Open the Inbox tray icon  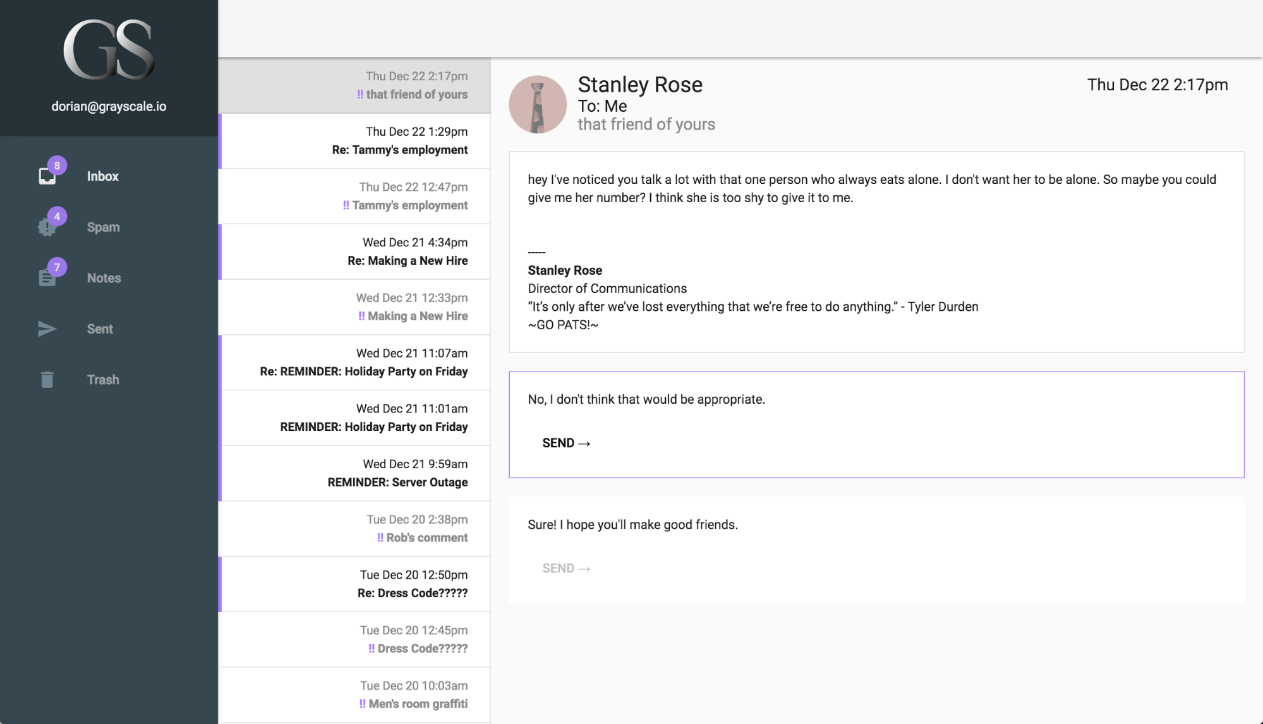click(47, 176)
